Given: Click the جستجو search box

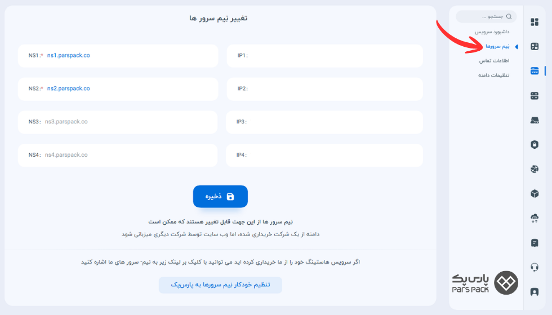Looking at the screenshot, I should (486, 16).
